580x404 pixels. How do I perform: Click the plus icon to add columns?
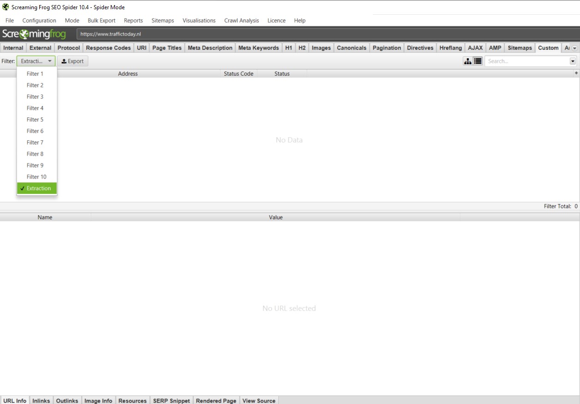(x=576, y=73)
